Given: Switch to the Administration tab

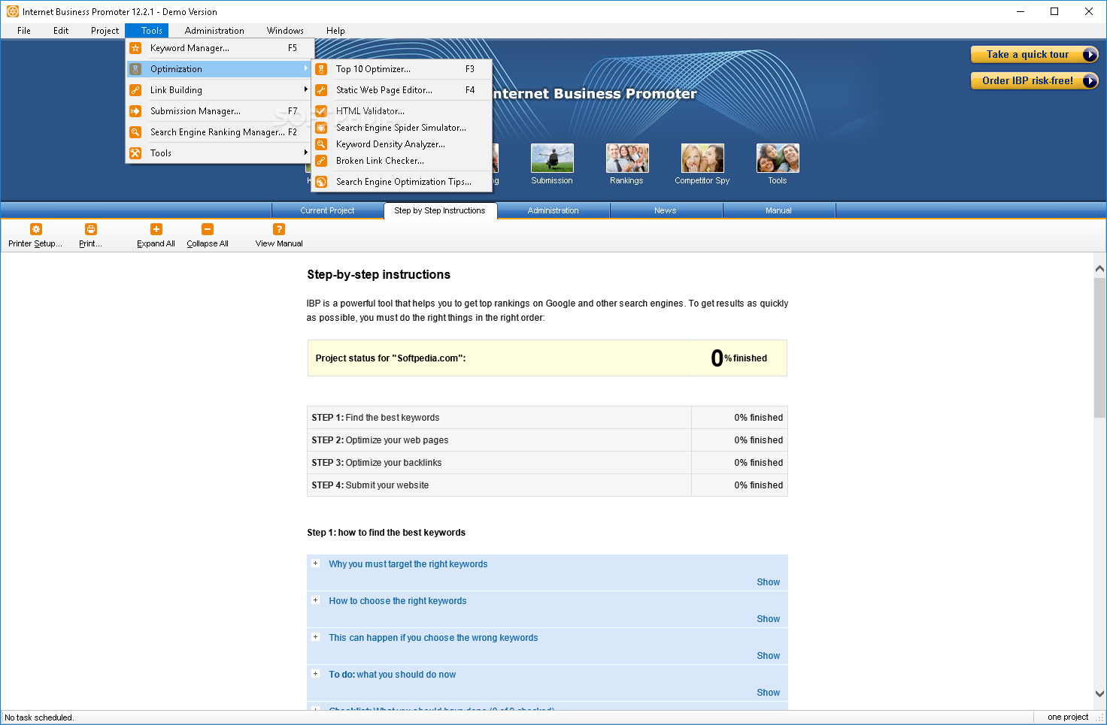Looking at the screenshot, I should [553, 210].
